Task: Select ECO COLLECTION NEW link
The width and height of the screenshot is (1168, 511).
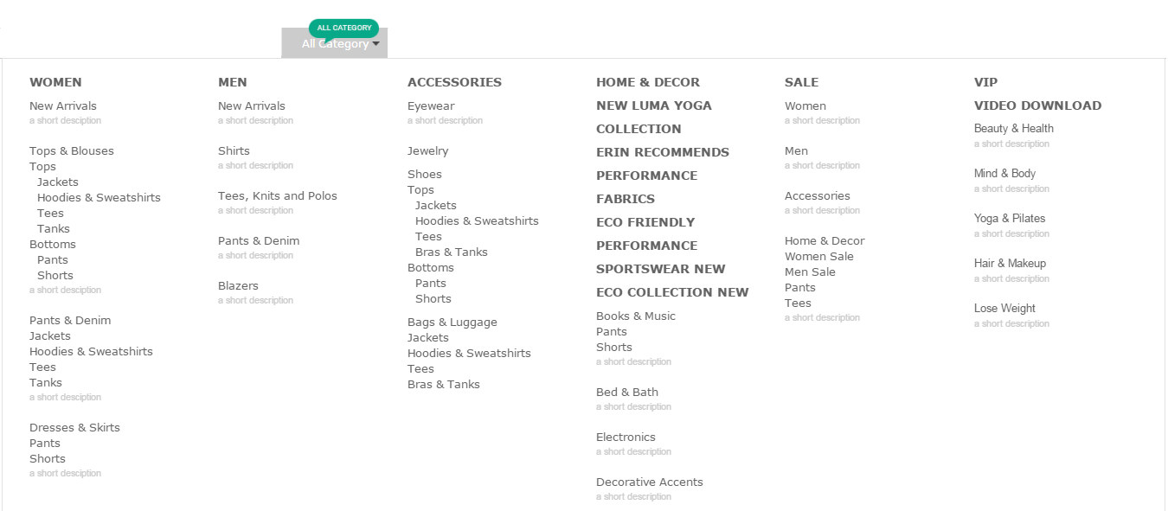Action: tap(672, 292)
